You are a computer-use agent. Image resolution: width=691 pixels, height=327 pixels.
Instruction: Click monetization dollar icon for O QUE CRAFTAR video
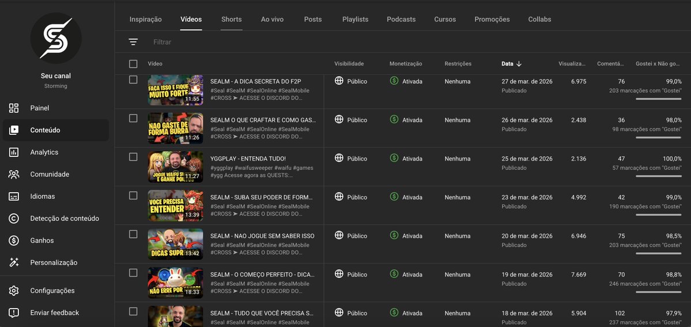click(x=394, y=119)
